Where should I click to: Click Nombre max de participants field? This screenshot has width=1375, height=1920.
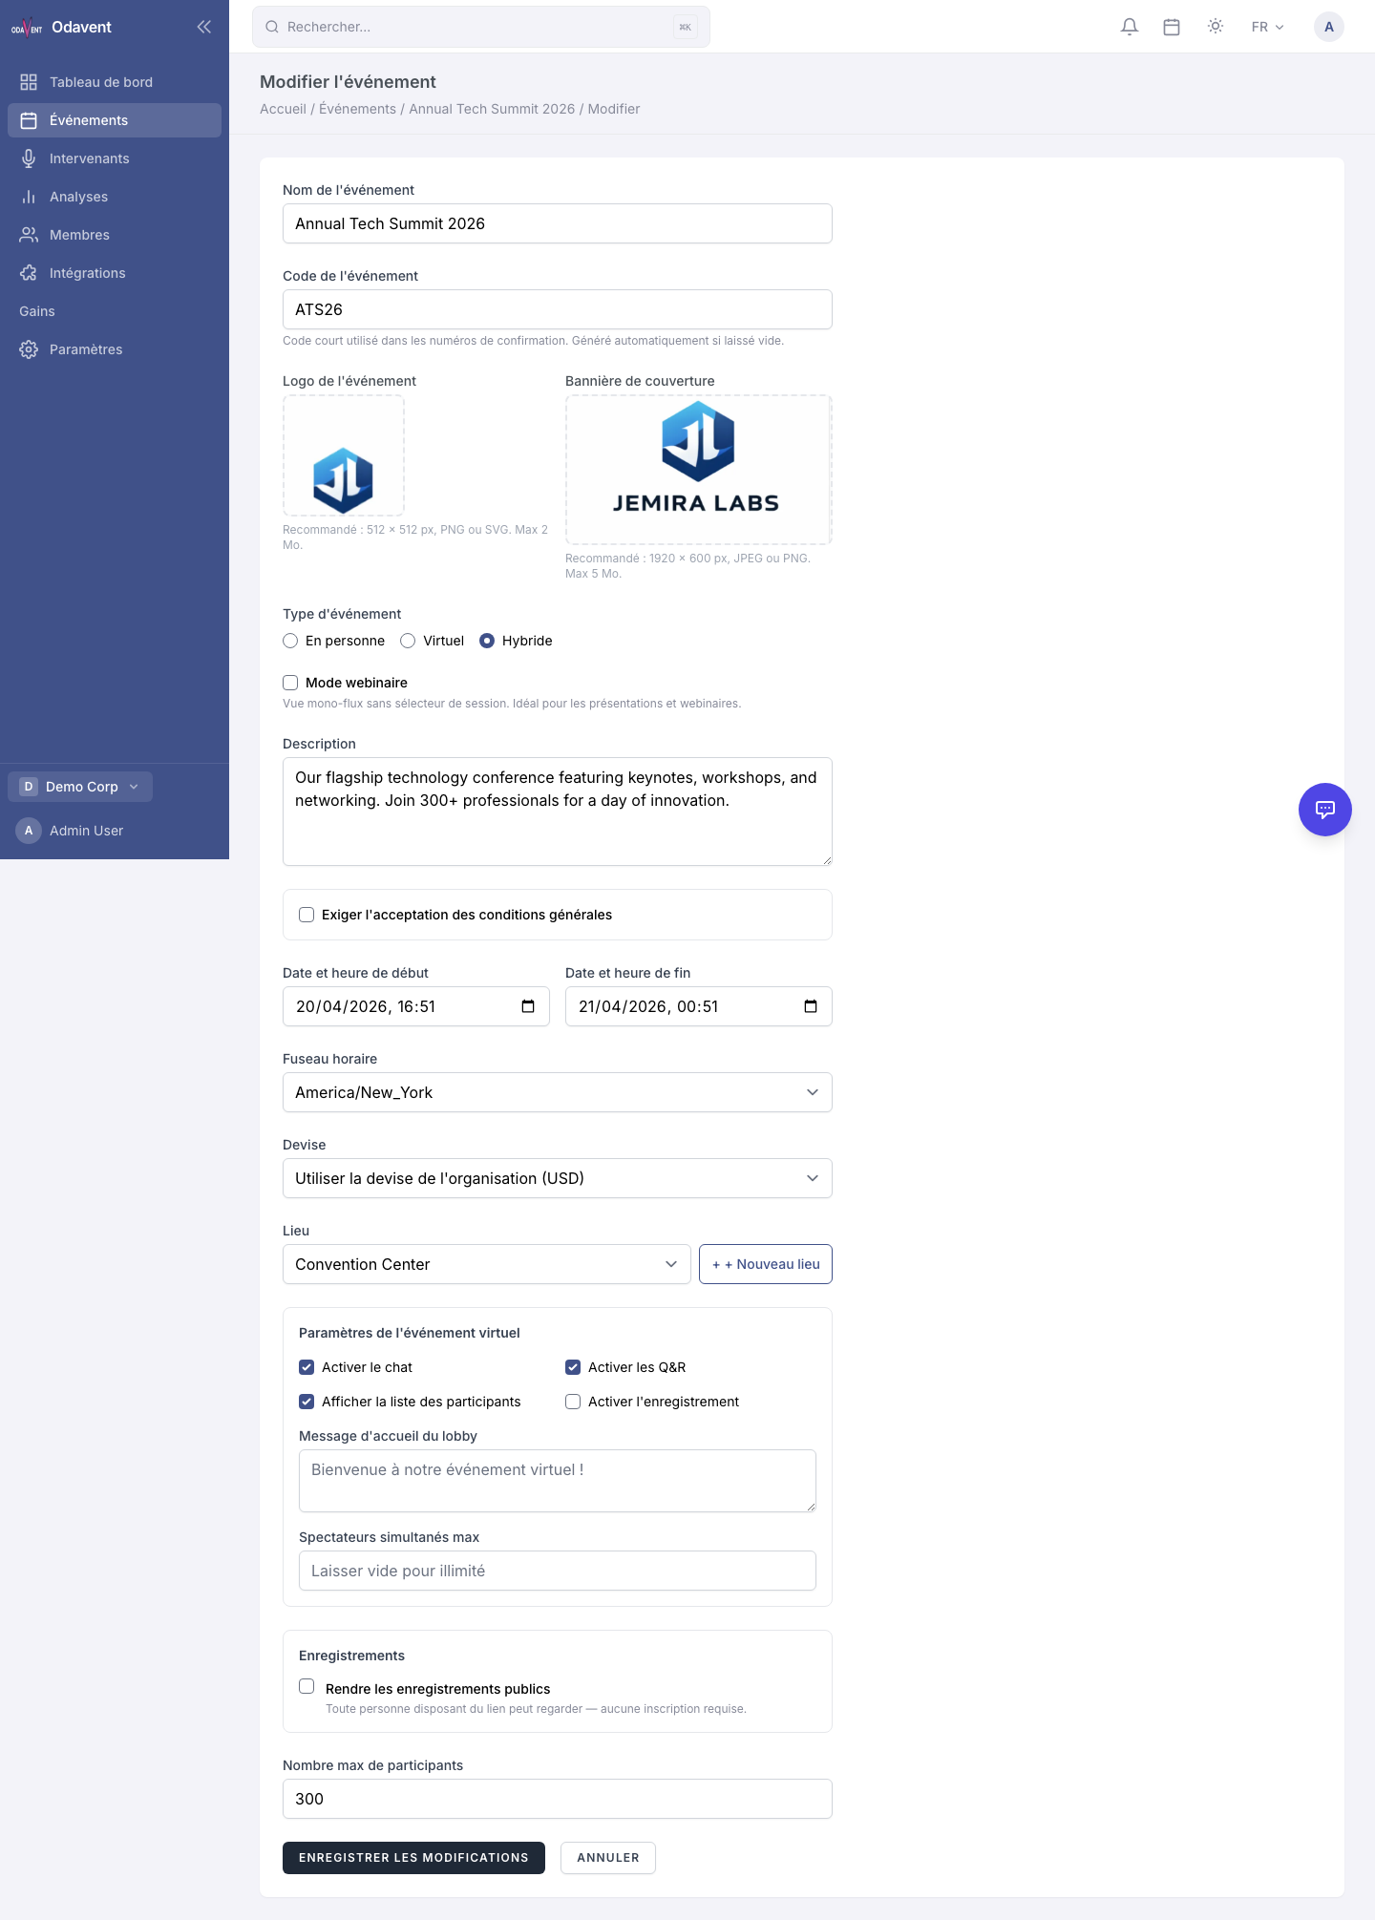(x=558, y=1799)
